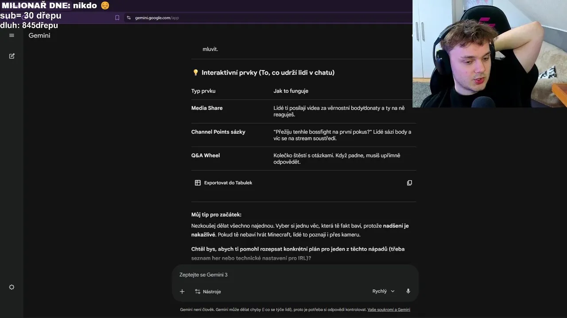
Task: Click the plus icon to add files
Action: (182, 291)
